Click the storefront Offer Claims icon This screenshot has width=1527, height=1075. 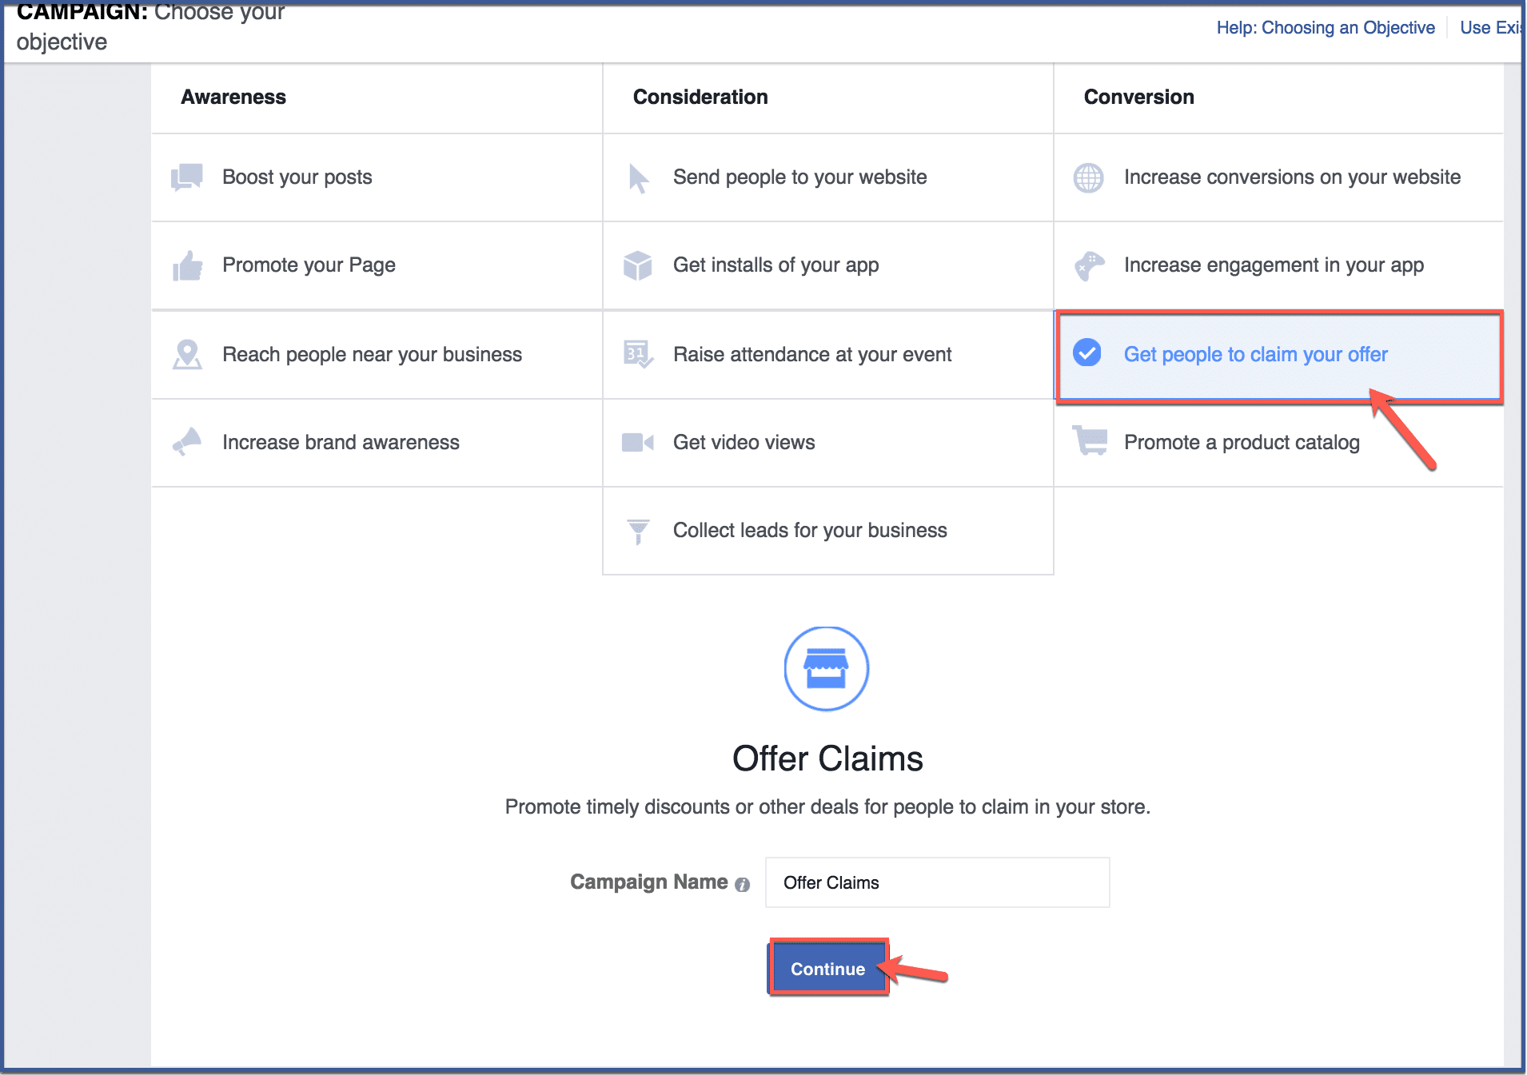click(827, 668)
